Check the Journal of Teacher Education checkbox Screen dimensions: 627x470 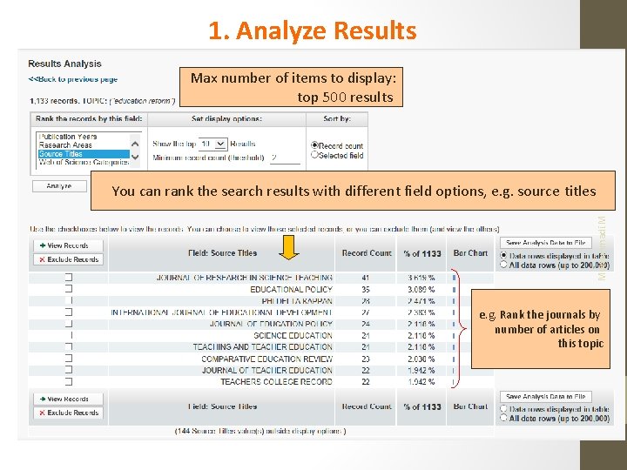(x=69, y=370)
